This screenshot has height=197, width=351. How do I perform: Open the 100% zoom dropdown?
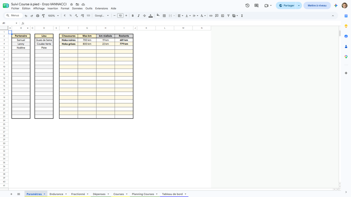(53, 16)
